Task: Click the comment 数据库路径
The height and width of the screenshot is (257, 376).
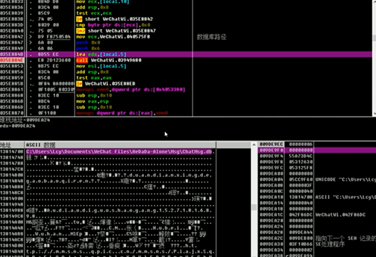Action: pos(212,37)
